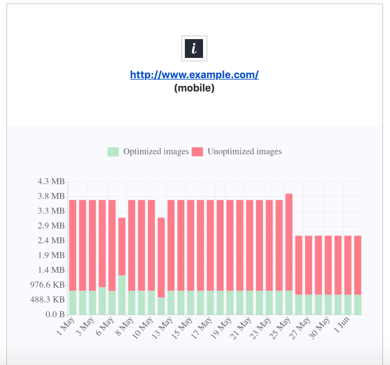The width and height of the screenshot is (390, 365).
Task: Select the short red bar before 13 May
Action: [161, 258]
